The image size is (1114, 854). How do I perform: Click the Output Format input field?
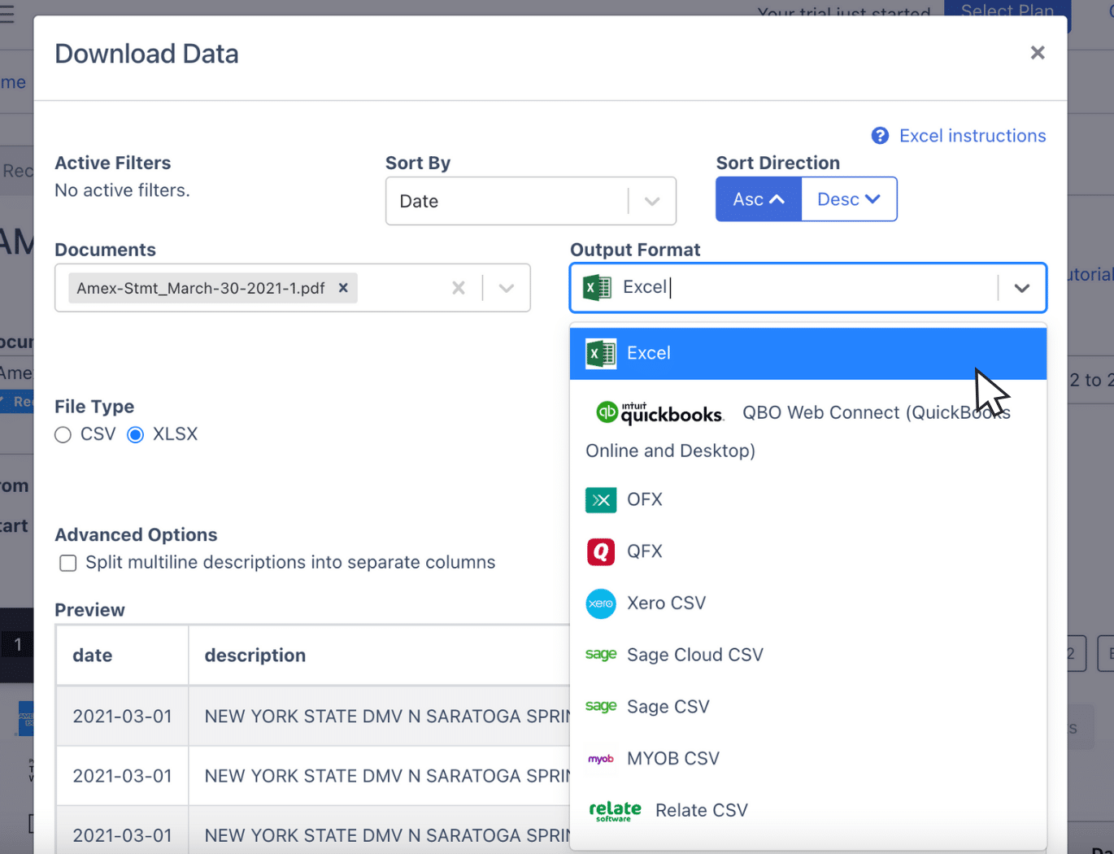coord(808,288)
